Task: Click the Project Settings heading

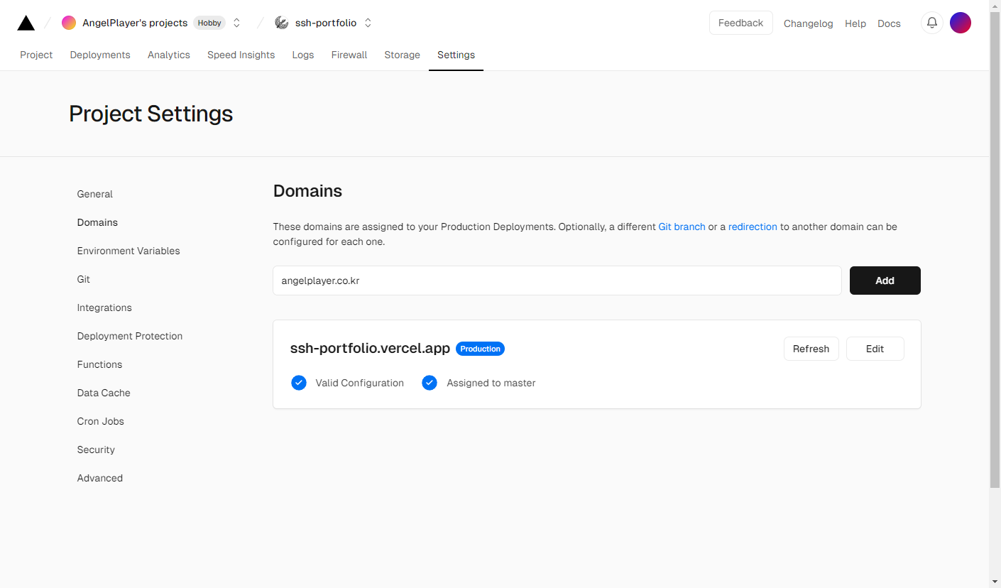Action: (x=151, y=114)
